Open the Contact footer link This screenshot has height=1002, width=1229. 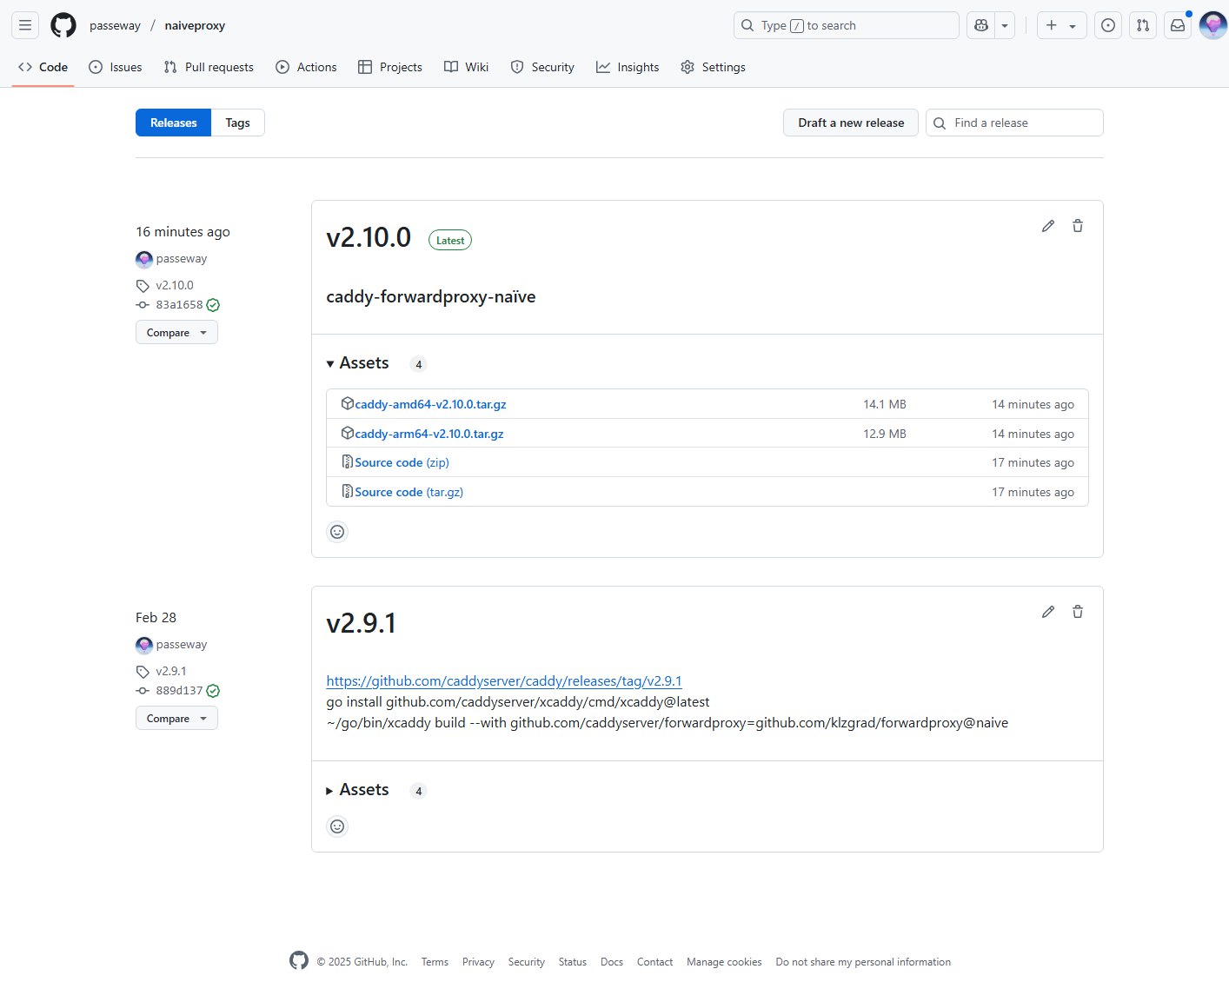coord(654,962)
